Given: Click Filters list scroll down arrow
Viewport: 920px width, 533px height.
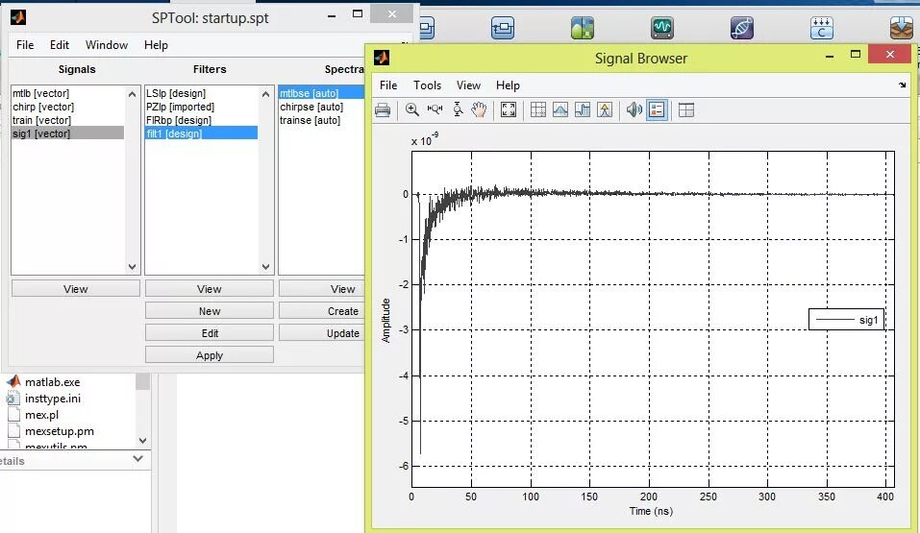Looking at the screenshot, I should (x=265, y=267).
